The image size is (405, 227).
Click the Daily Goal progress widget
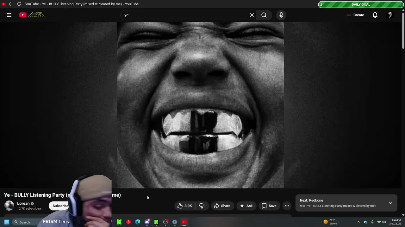[361, 4]
